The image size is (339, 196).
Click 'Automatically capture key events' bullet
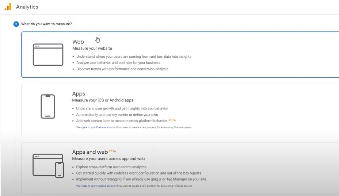point(117,115)
